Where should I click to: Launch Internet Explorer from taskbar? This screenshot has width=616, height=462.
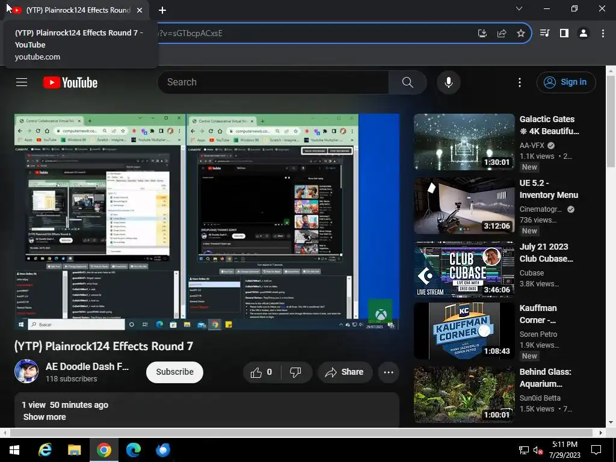click(x=45, y=450)
